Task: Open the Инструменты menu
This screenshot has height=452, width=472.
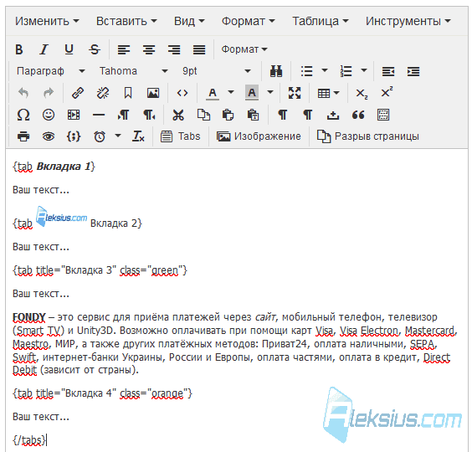Action: pyautogui.click(x=408, y=21)
